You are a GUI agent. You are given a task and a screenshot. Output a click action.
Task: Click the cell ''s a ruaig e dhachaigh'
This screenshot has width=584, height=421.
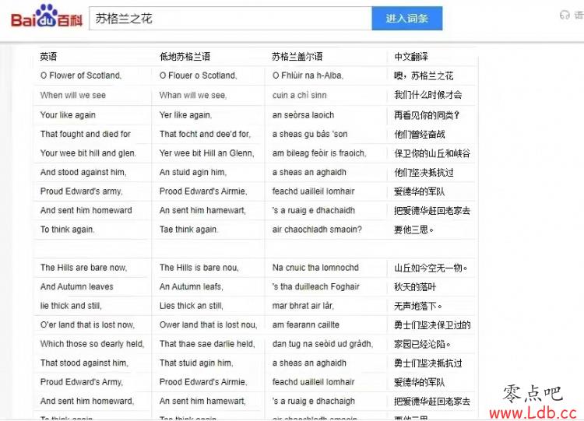[x=314, y=402]
